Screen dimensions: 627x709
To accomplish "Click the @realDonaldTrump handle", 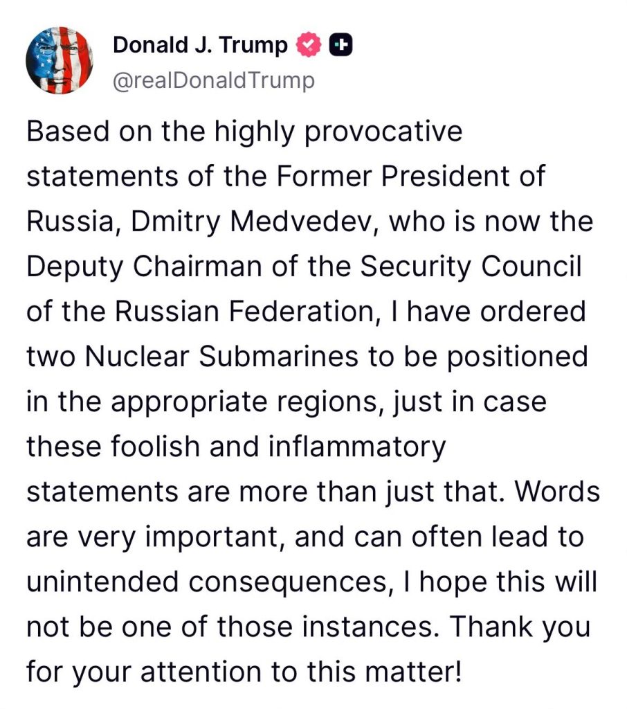I will [x=214, y=81].
